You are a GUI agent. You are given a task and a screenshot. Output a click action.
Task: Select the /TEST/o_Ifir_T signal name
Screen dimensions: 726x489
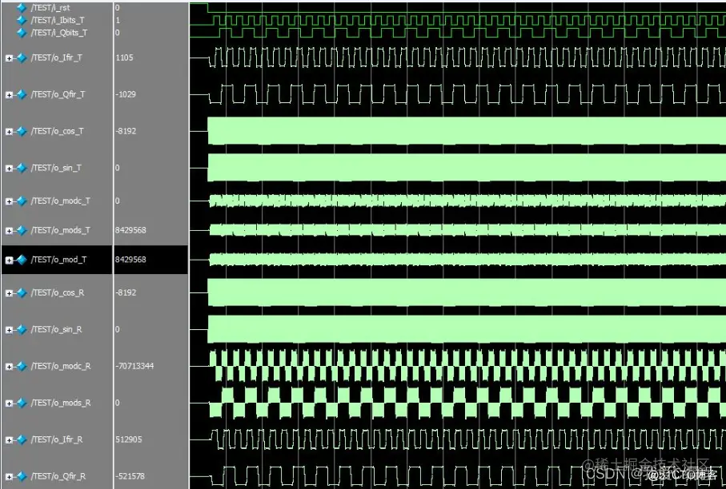[x=57, y=58]
